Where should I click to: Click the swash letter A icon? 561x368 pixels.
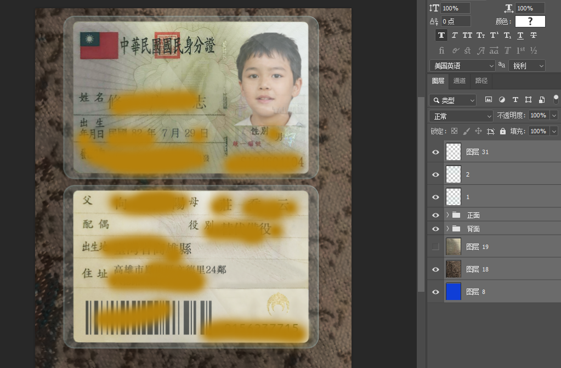(x=481, y=50)
